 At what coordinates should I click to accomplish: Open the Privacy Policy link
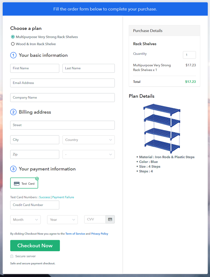click(100, 234)
